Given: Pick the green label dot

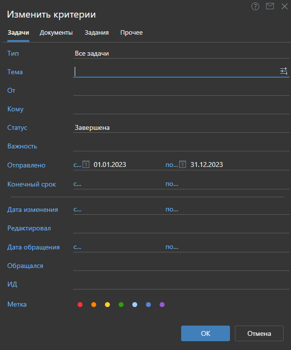Looking at the screenshot, I should 121,305.
